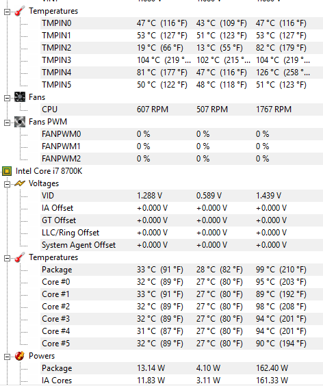Select the TMPIN5 sensor row

click(182, 85)
